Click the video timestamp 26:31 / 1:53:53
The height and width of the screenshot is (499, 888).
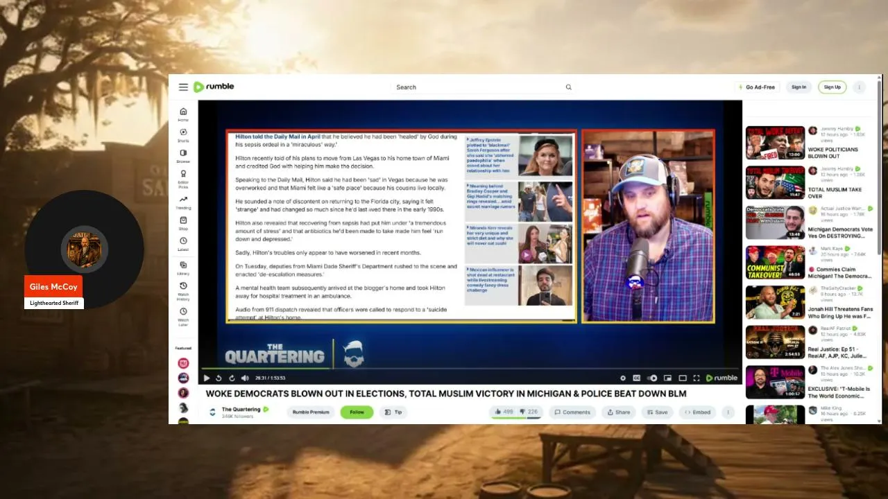tap(270, 378)
